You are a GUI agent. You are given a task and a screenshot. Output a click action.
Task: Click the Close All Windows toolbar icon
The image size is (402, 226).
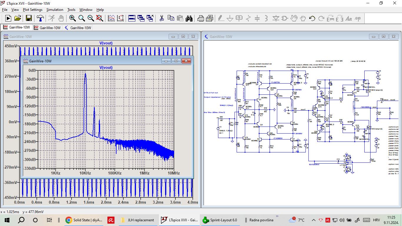(150, 18)
